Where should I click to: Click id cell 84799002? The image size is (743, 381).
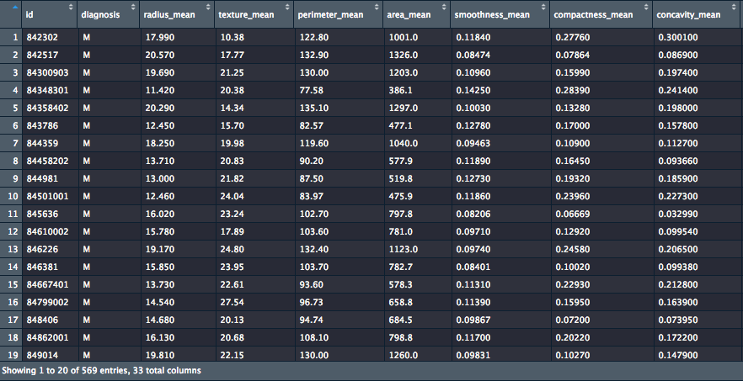(x=47, y=303)
